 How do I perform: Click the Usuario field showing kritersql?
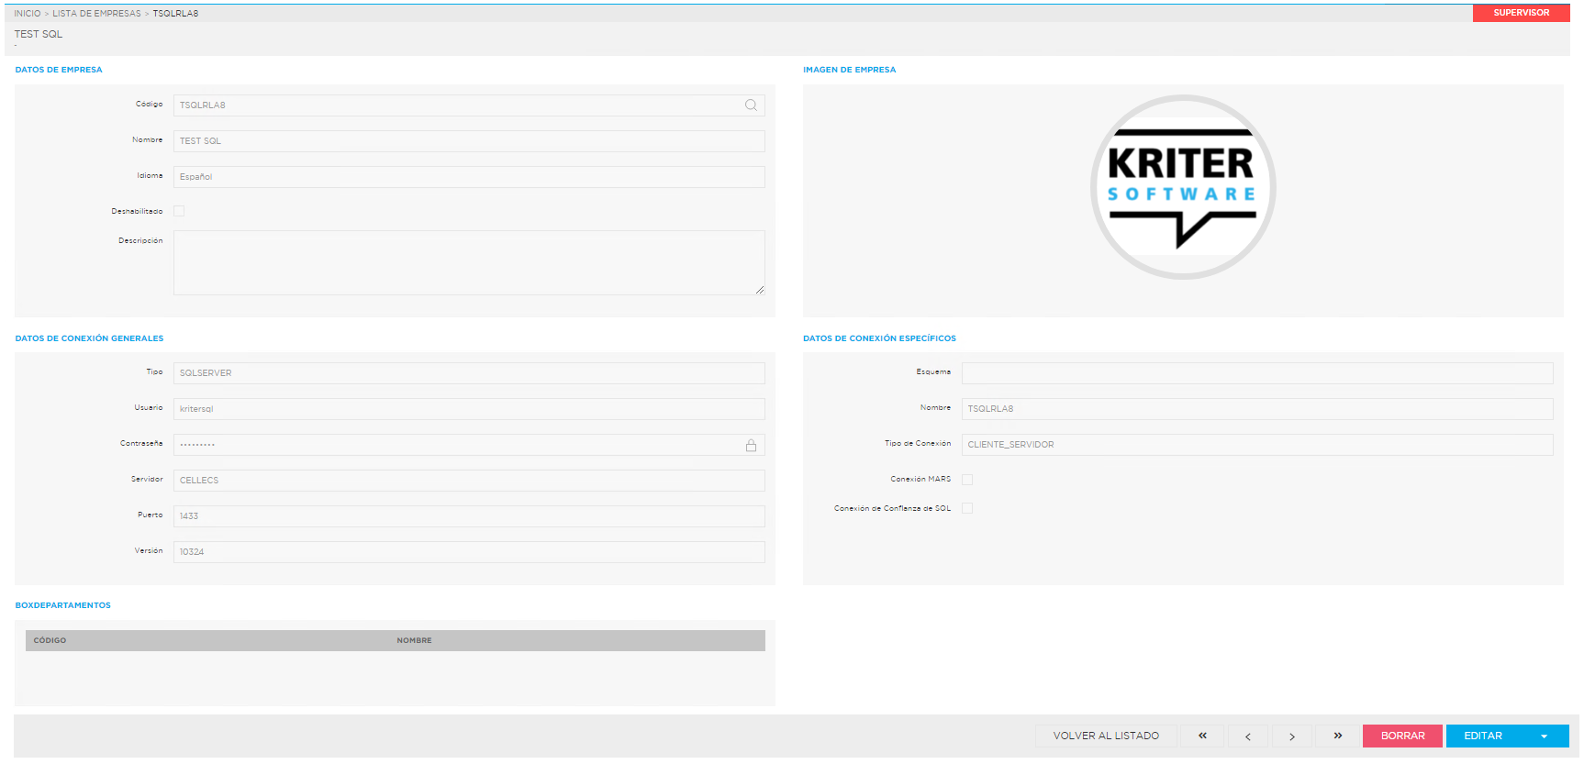(x=469, y=409)
